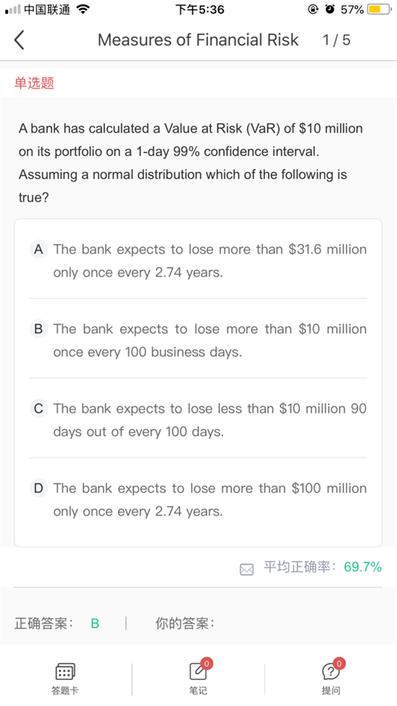The width and height of the screenshot is (397, 706).
Task: Choose answer 'less than $10 million 90 days'
Action: click(210, 420)
